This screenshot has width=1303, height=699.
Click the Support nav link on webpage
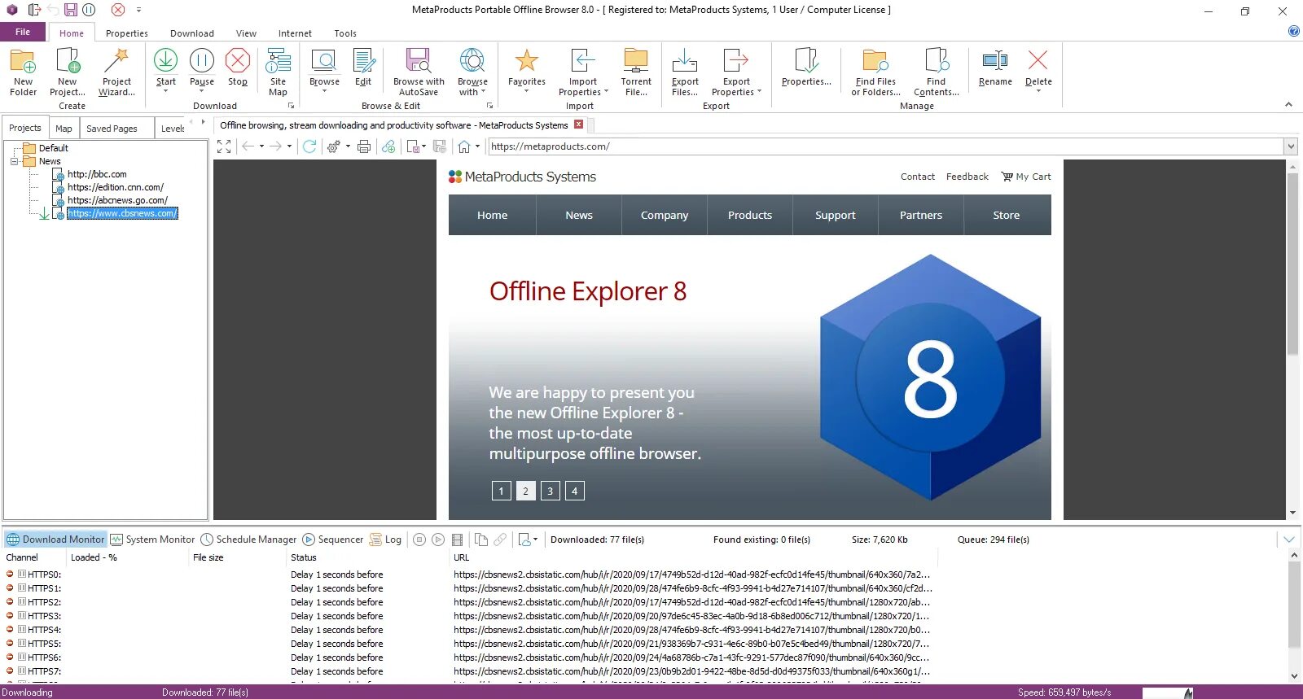coord(836,215)
